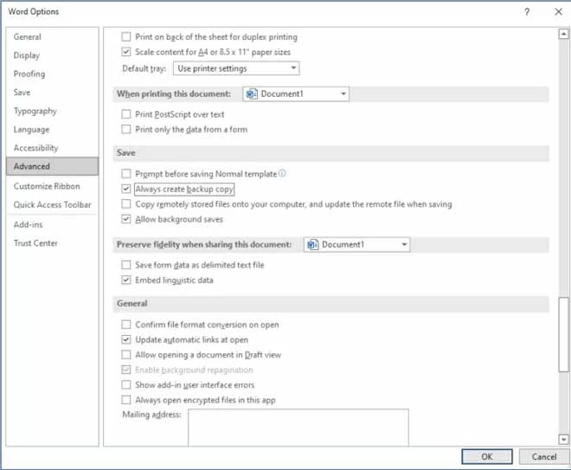Check Embed linguistic data option

coord(127,280)
